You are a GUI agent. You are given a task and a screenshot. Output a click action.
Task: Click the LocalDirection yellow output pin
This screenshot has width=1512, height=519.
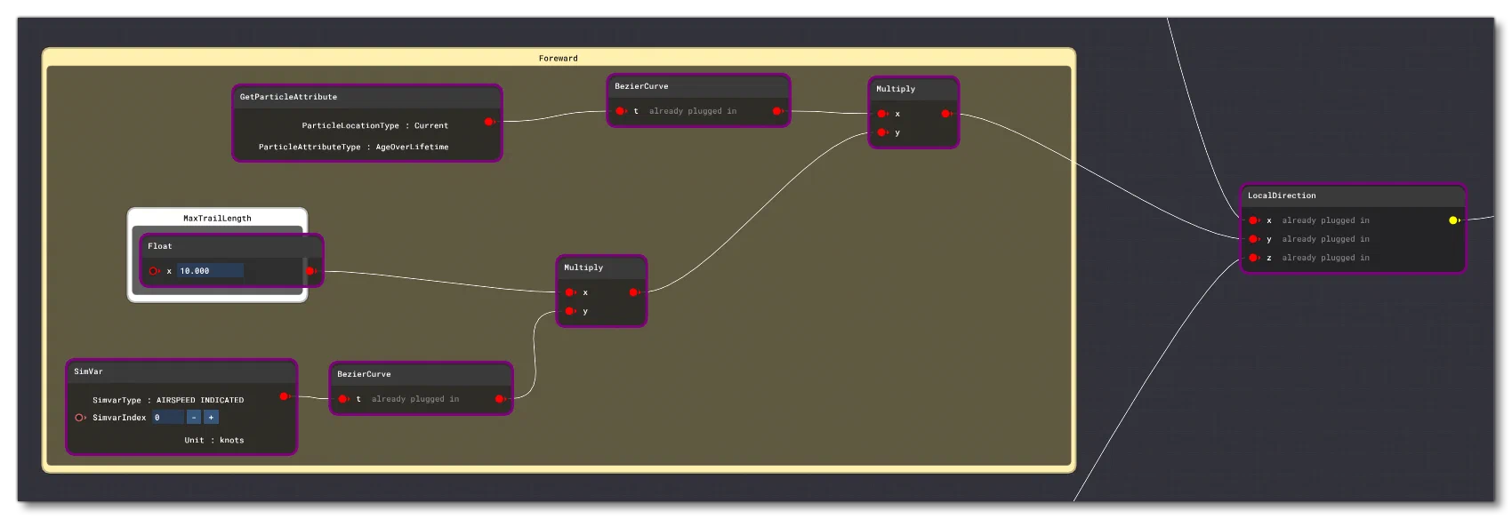point(1454,220)
